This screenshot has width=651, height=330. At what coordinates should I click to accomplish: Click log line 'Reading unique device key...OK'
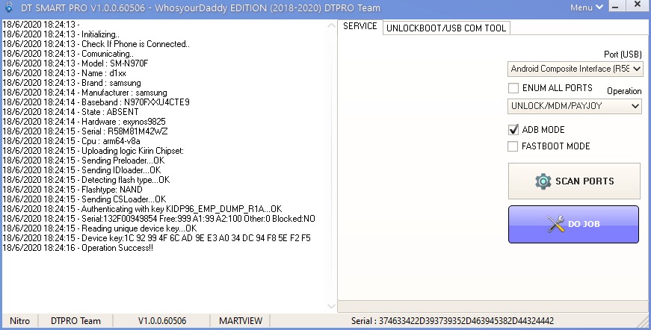point(99,228)
